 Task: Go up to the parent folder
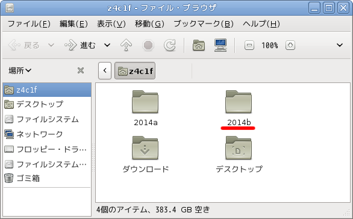(126, 45)
